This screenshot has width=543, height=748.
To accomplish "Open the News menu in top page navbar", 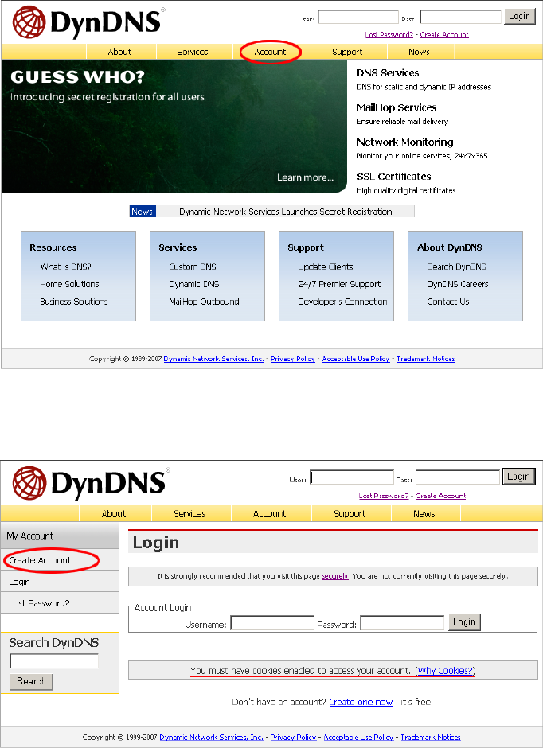I will (x=419, y=52).
